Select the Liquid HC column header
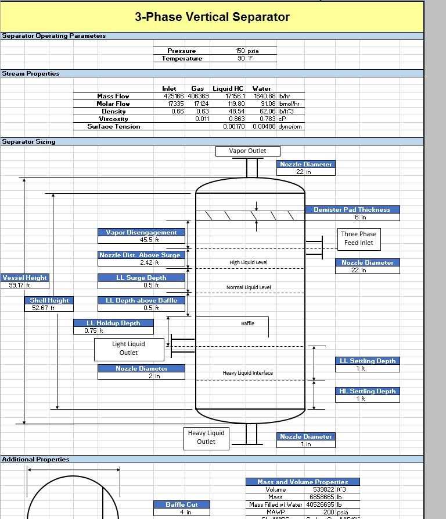This screenshot has height=519, width=446. [228, 88]
